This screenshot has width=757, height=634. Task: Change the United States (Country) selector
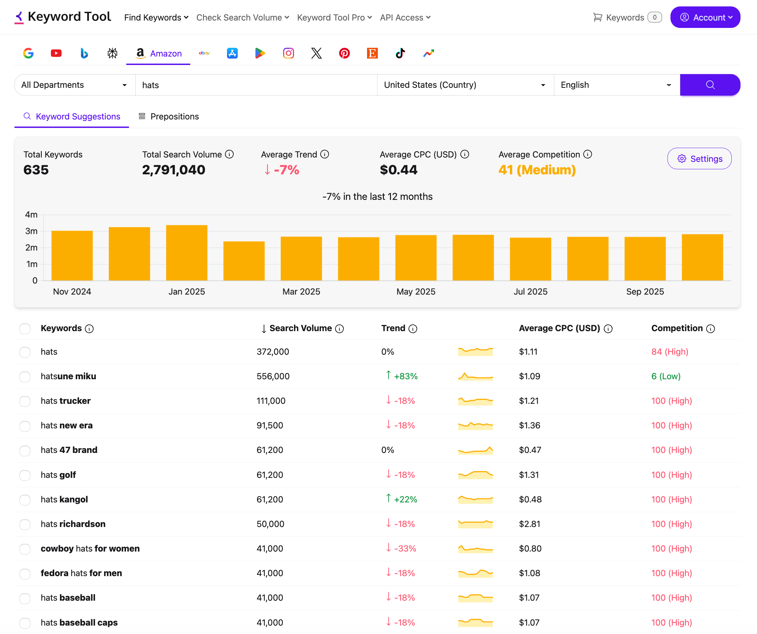coord(465,85)
